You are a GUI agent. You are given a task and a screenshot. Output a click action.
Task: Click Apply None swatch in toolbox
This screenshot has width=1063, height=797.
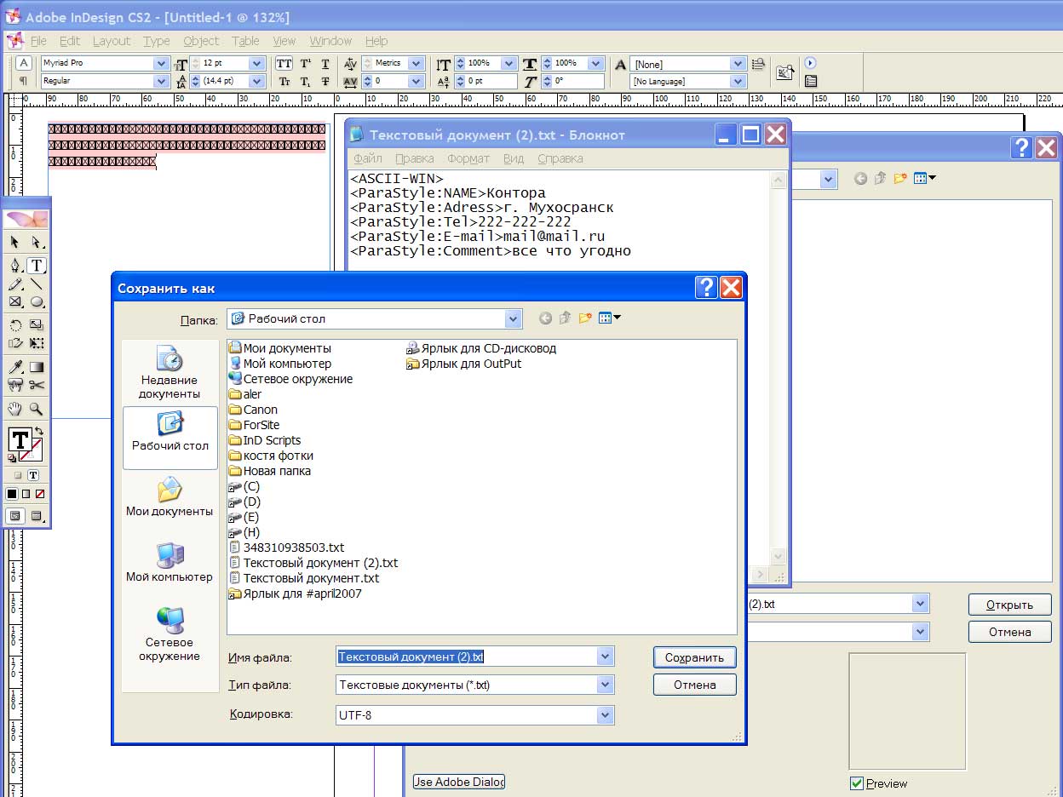click(x=39, y=494)
